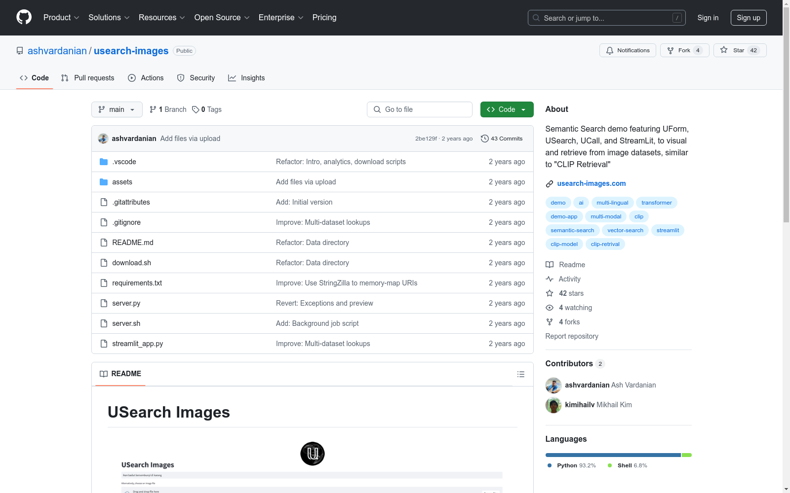This screenshot has height=493, width=790.
Task: Click the file icon for README.md
Action: (104, 243)
